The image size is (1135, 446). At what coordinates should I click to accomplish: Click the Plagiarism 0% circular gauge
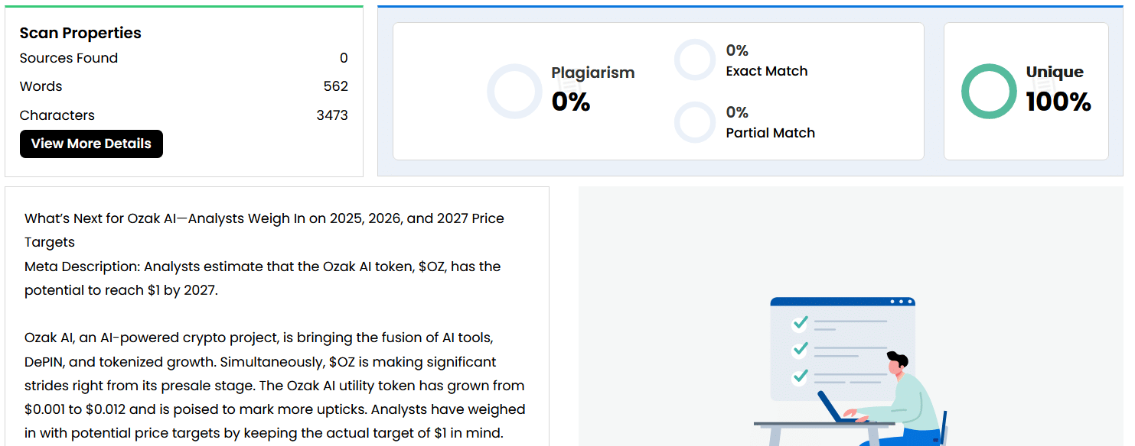[514, 92]
